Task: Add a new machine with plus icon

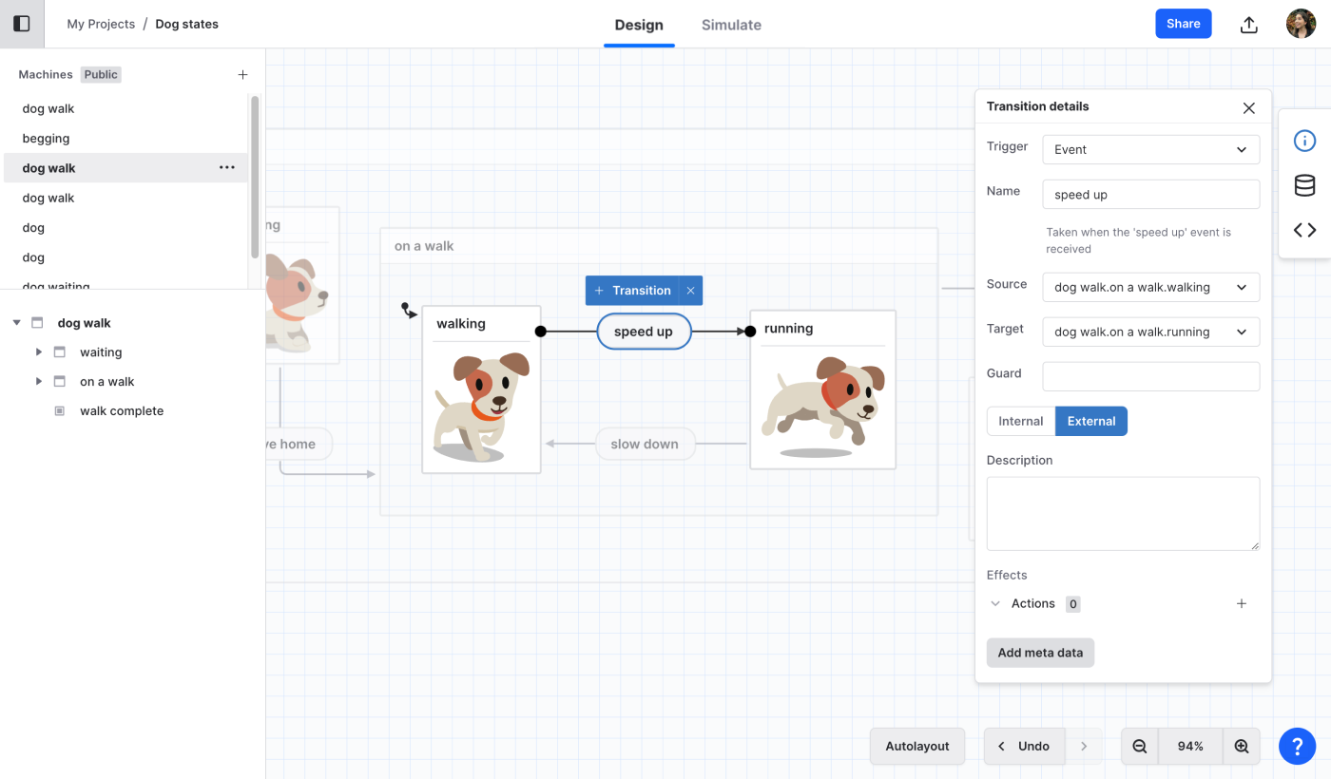Action: [242, 75]
